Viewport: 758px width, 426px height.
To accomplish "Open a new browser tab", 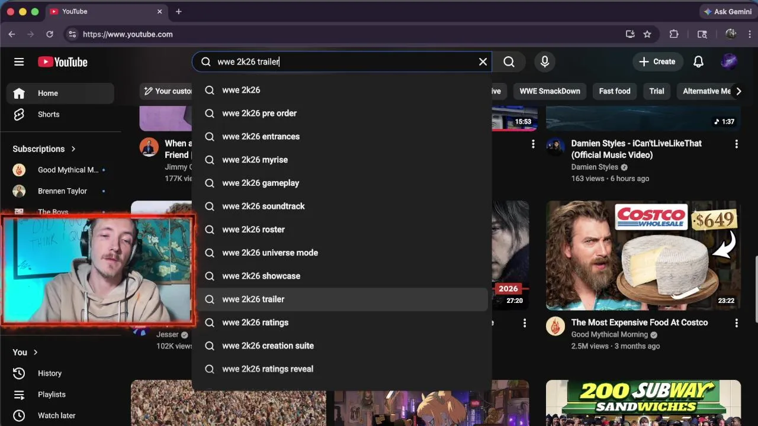I will 179,11.
